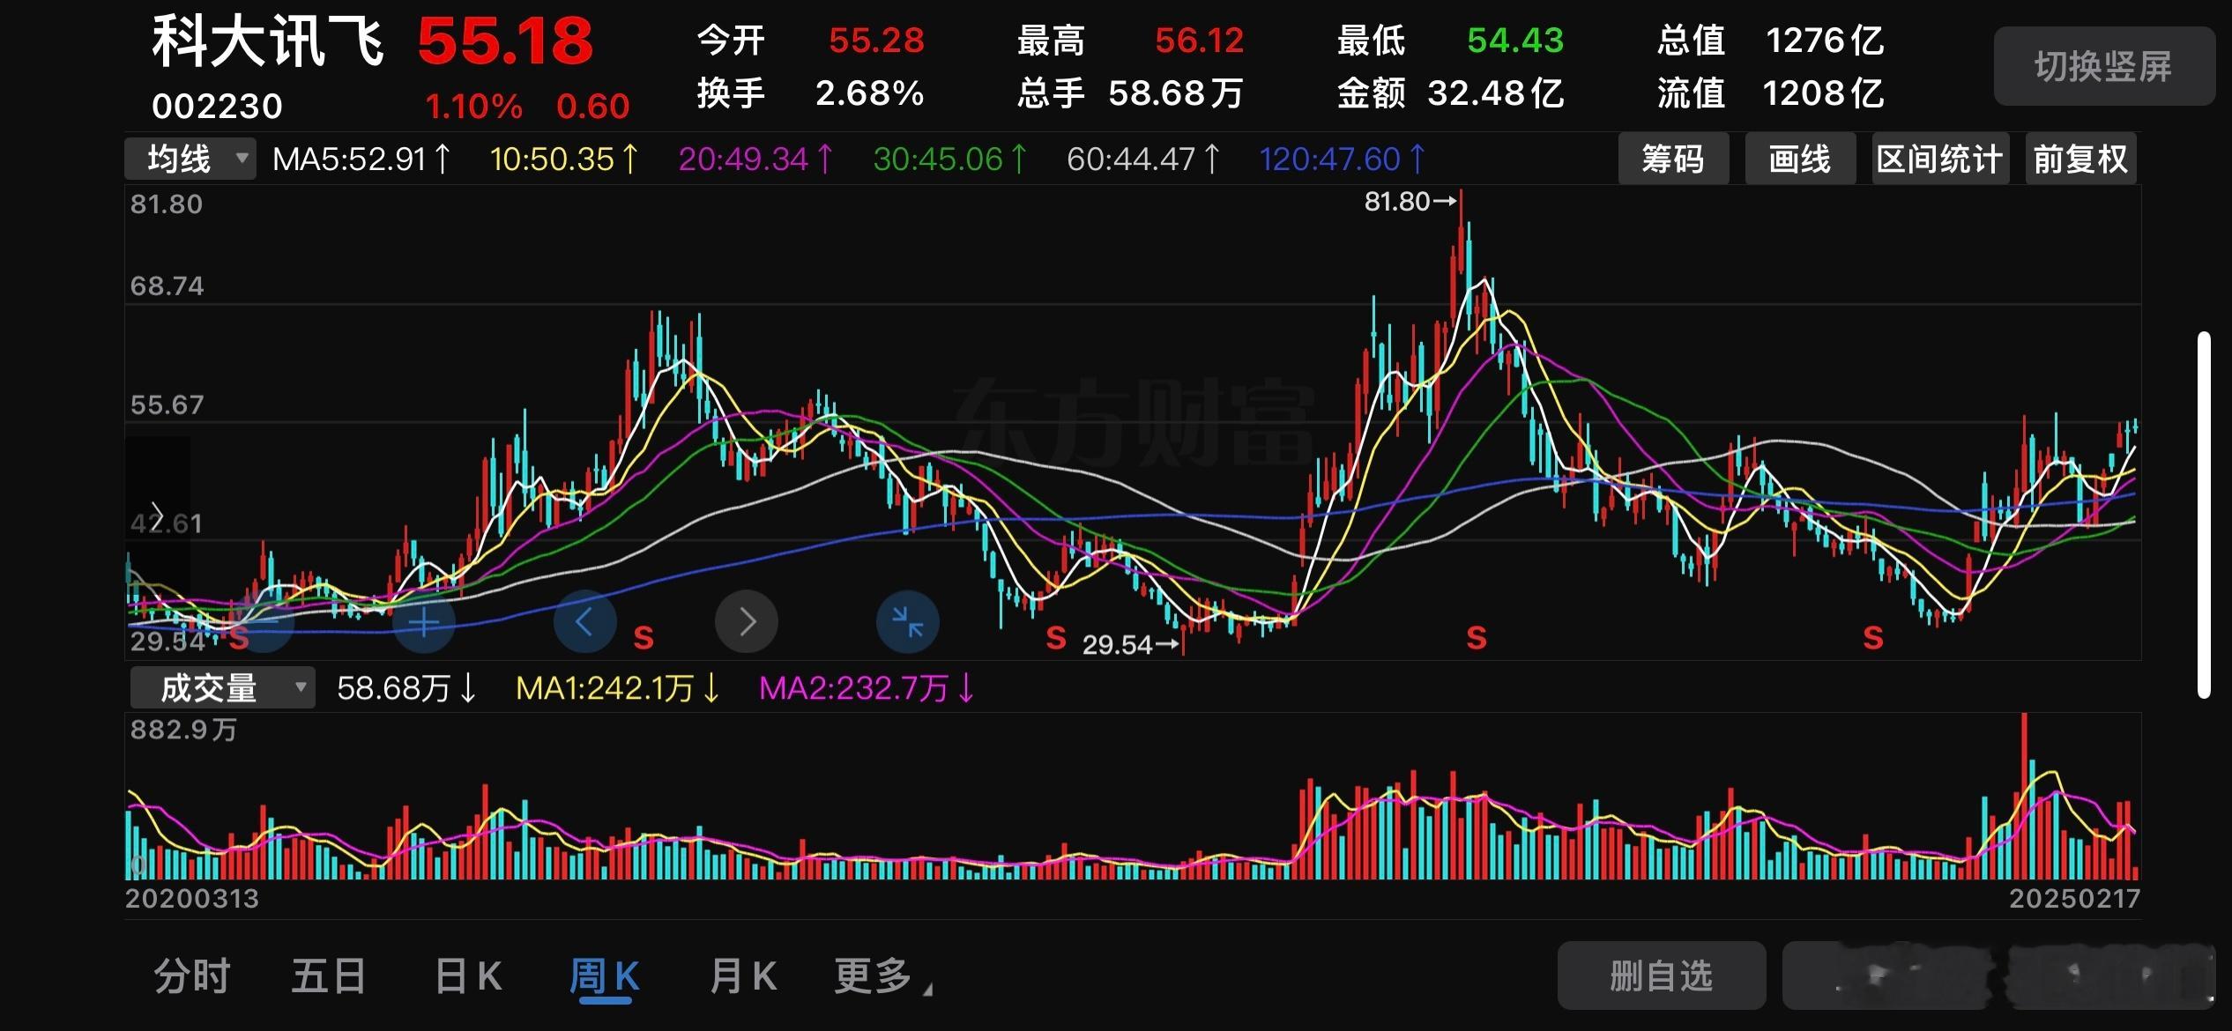Tap the 882.9万 volume axis label
The width and height of the screenshot is (2232, 1031).
[183, 730]
